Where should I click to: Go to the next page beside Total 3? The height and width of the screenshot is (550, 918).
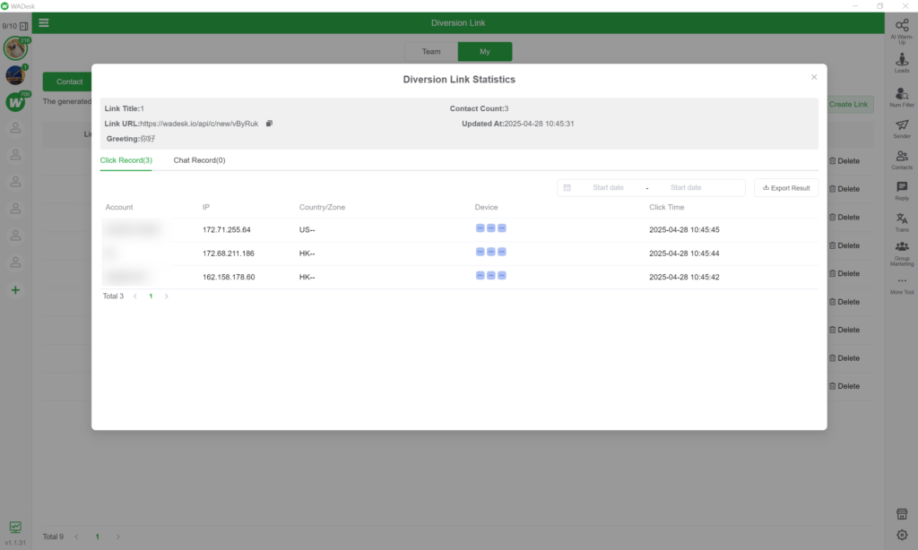click(166, 296)
